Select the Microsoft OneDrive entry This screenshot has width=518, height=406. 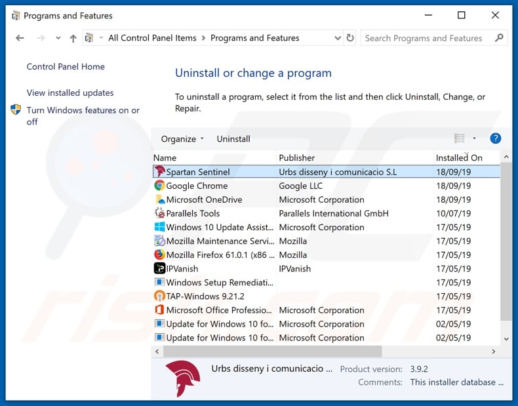[204, 199]
